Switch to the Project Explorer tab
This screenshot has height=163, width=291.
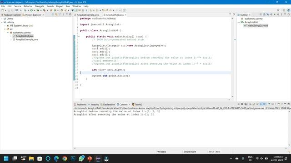tap(32, 15)
